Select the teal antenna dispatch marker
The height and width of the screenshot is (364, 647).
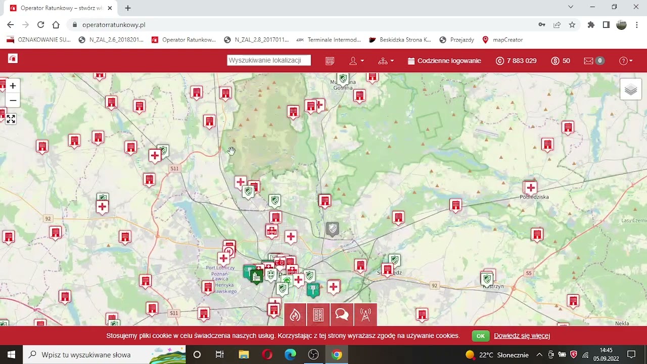point(313,290)
